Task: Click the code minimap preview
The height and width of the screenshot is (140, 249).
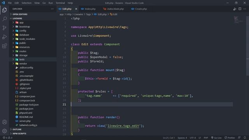Action: pyautogui.click(x=238, y=20)
